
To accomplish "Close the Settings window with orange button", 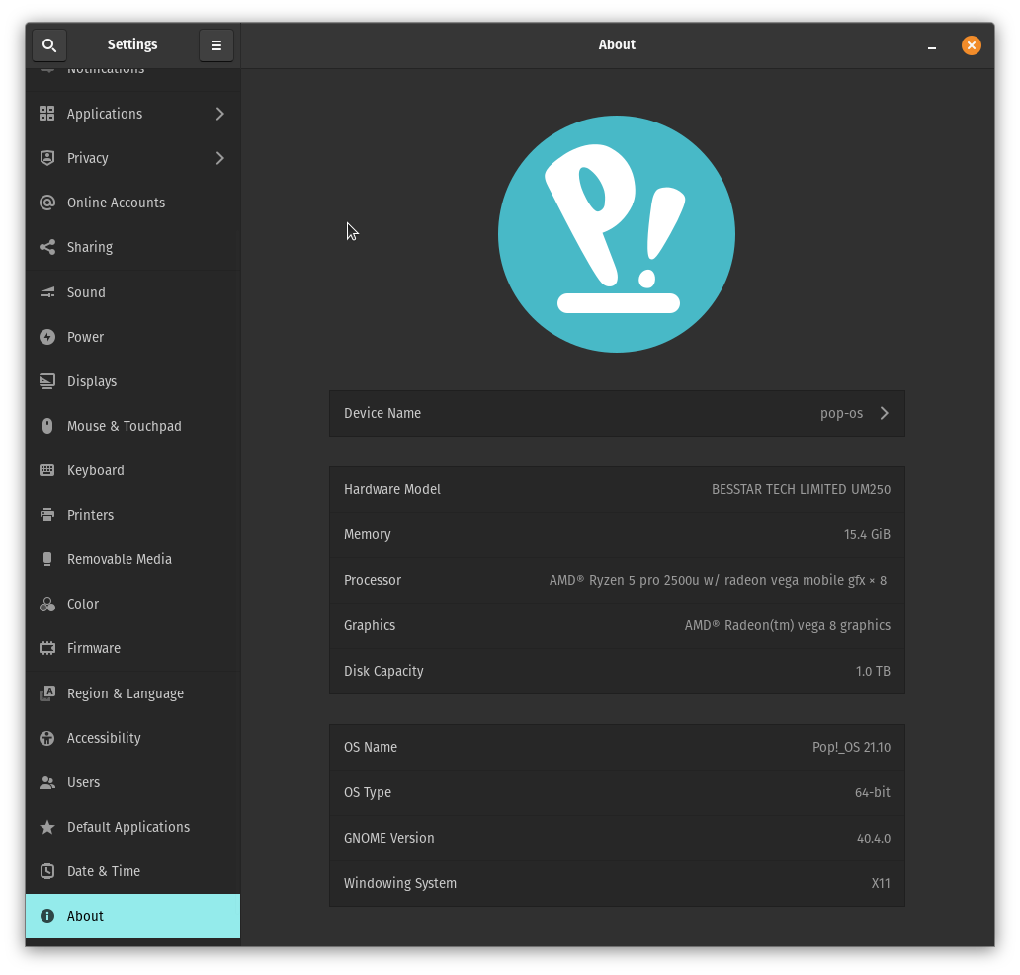I will (x=972, y=45).
